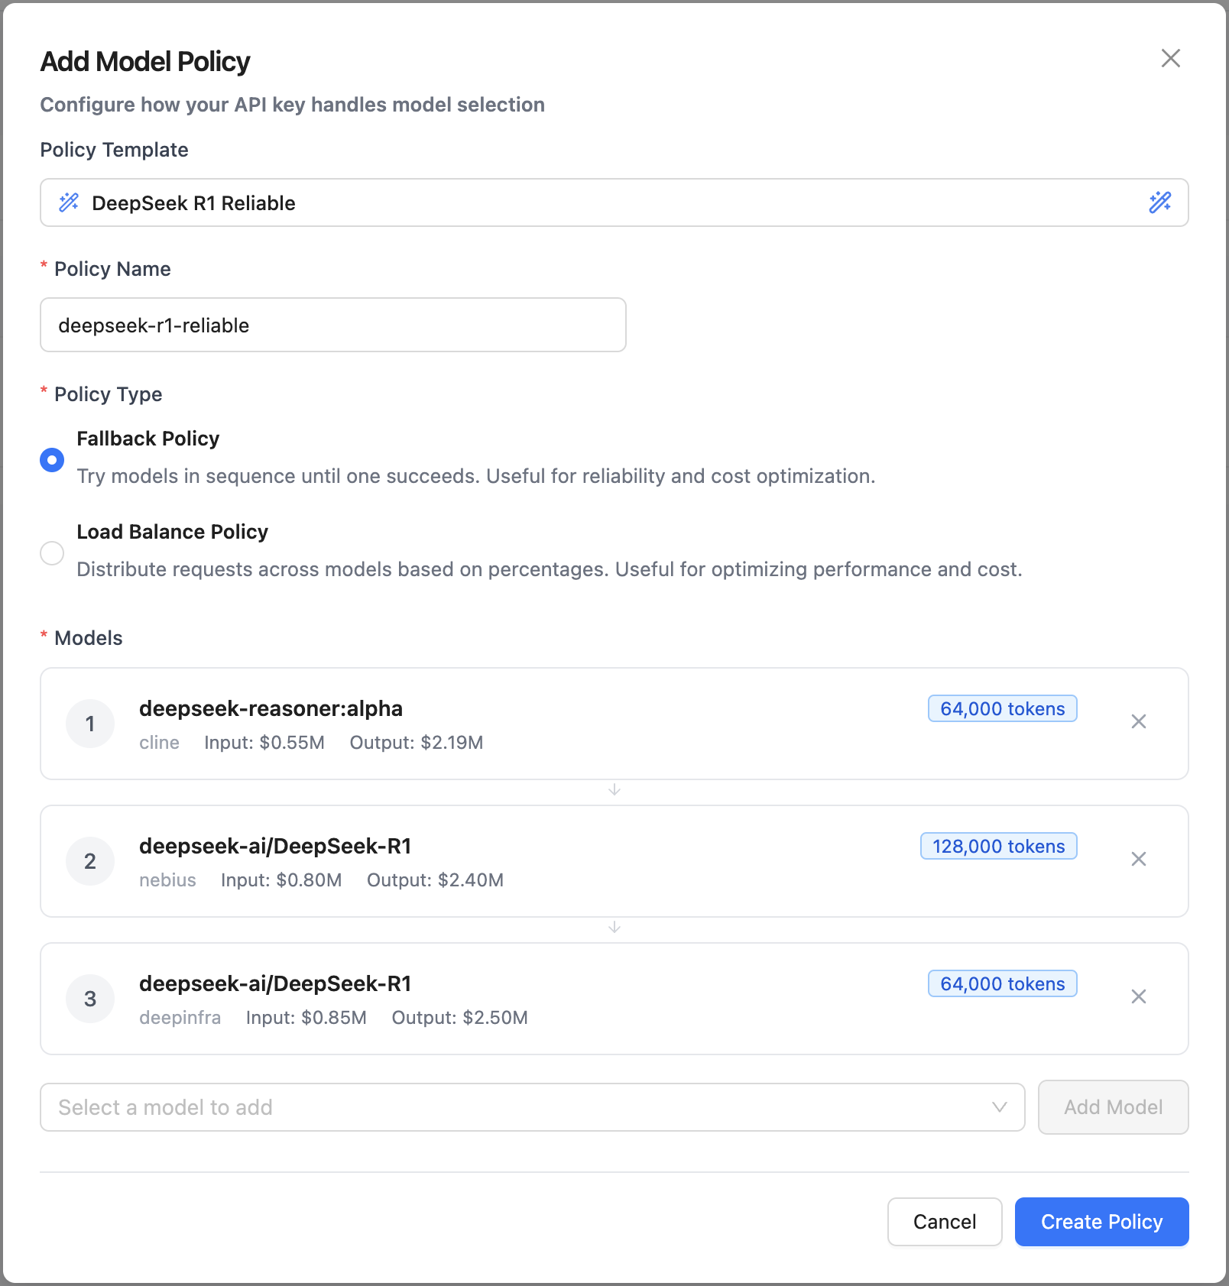Remove the deepinfra DeepSeek-R1 model
This screenshot has height=1286, width=1229.
tap(1138, 997)
